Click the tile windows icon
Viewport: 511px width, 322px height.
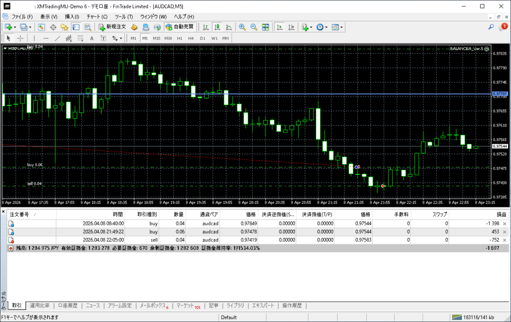[x=265, y=27]
